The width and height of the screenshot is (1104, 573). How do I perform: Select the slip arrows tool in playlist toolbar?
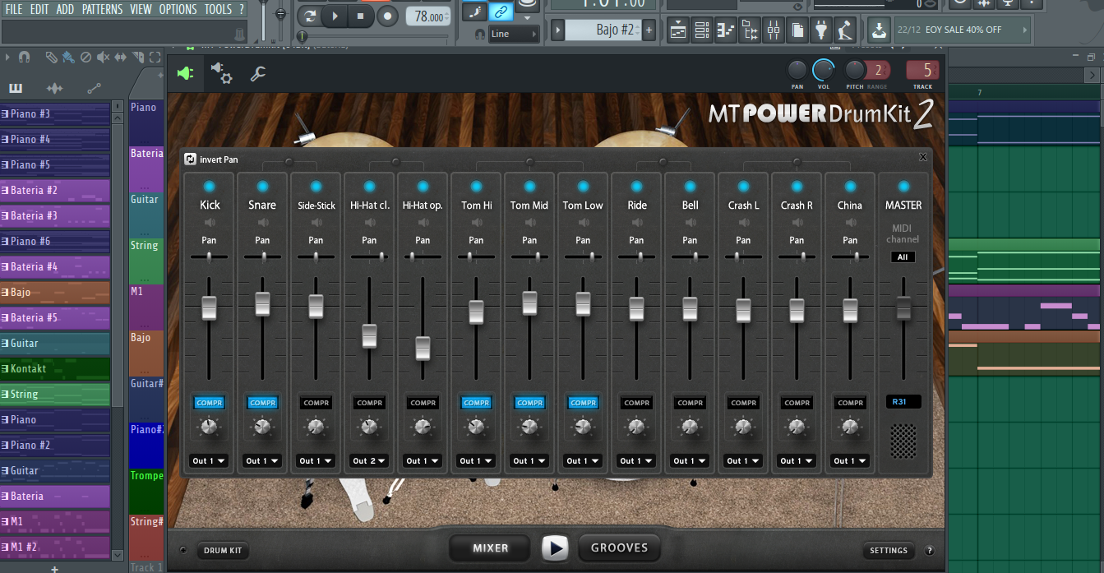click(x=121, y=57)
